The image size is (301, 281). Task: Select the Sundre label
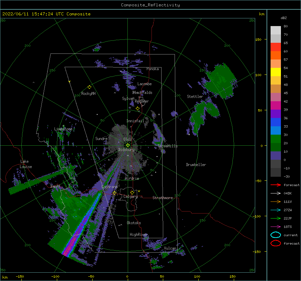tap(101, 139)
